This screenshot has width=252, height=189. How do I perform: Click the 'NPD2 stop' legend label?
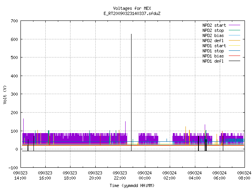point(213,30)
